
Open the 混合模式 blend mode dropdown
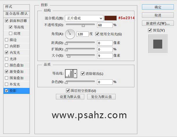point(84,18)
